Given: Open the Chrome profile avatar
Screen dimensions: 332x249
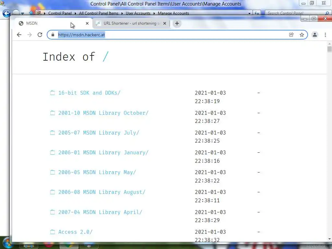Looking at the screenshot, I should tap(315, 35).
